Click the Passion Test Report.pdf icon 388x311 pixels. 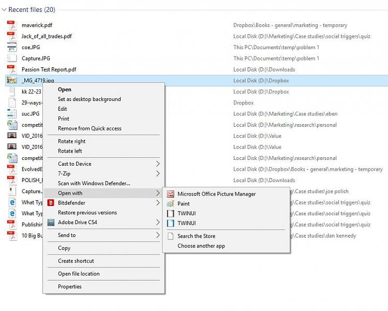tap(12, 69)
